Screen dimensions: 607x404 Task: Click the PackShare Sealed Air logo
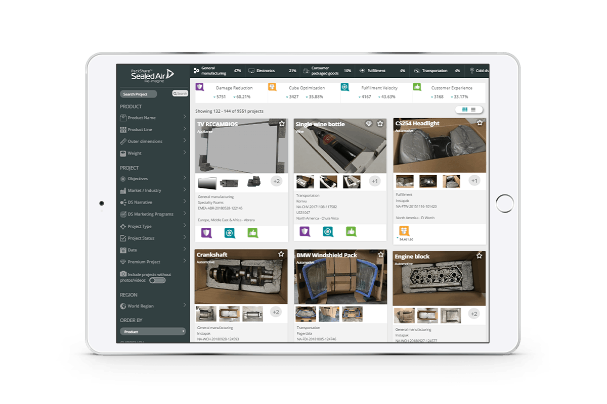pos(152,74)
